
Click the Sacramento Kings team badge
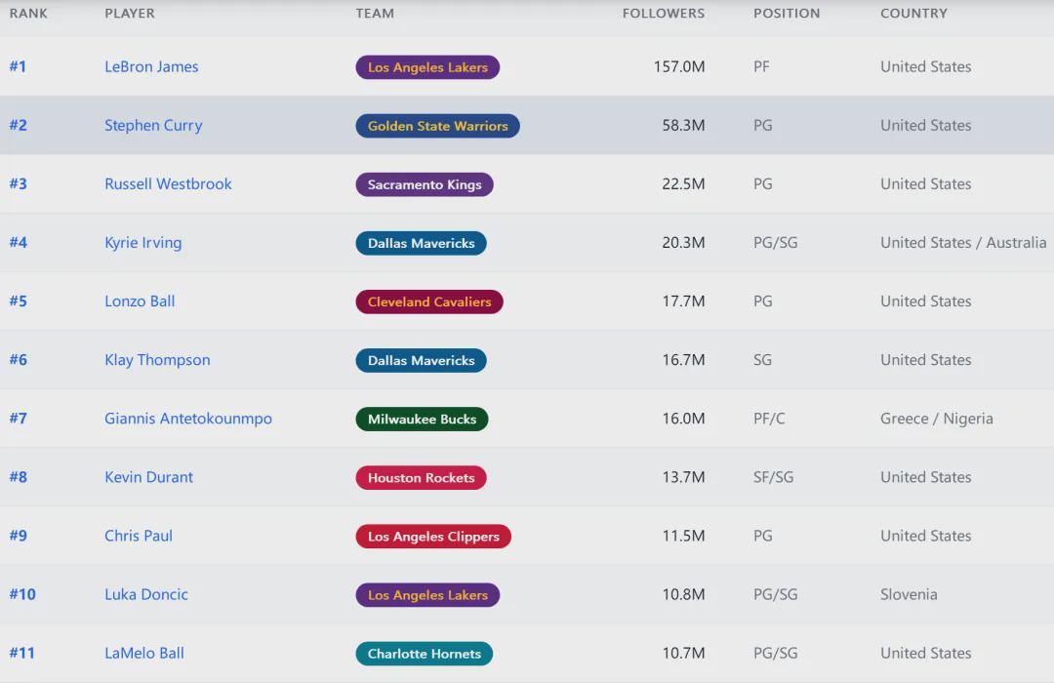pyautogui.click(x=425, y=184)
